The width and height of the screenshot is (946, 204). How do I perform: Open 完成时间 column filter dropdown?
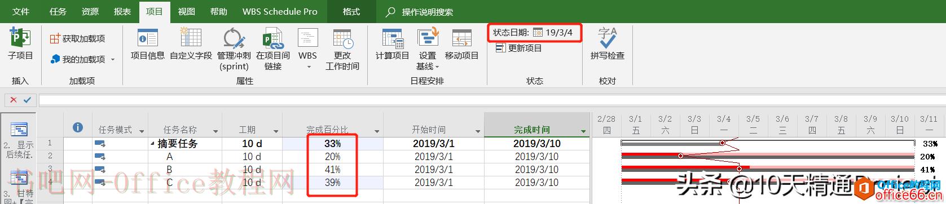(x=583, y=131)
